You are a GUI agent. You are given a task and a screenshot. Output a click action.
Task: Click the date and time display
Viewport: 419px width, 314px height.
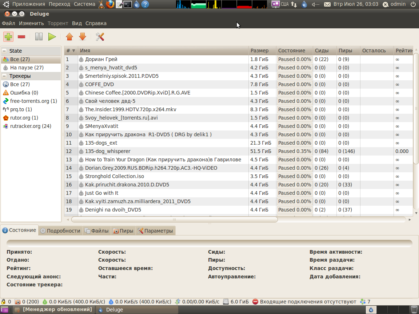click(356, 4)
